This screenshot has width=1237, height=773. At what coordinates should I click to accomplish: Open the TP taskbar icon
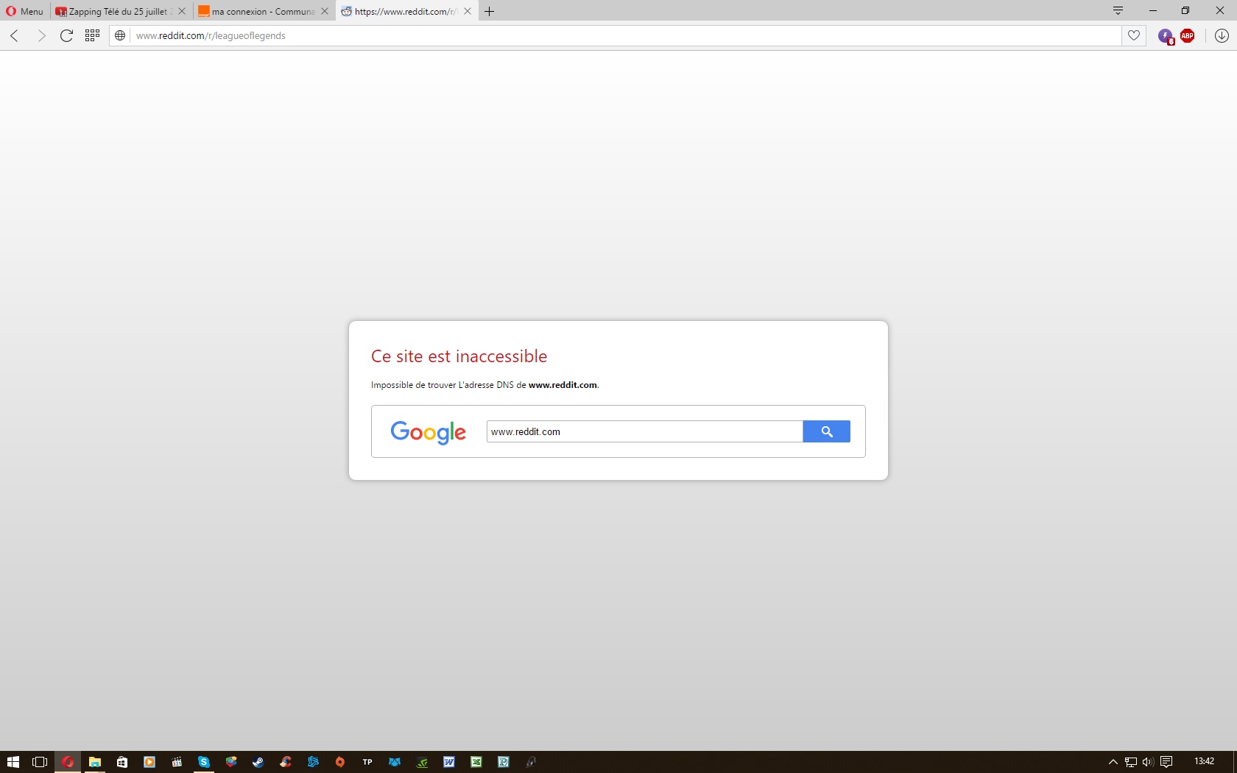tap(367, 762)
